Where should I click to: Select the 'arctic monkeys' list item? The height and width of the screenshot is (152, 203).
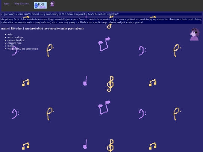point(15,37)
